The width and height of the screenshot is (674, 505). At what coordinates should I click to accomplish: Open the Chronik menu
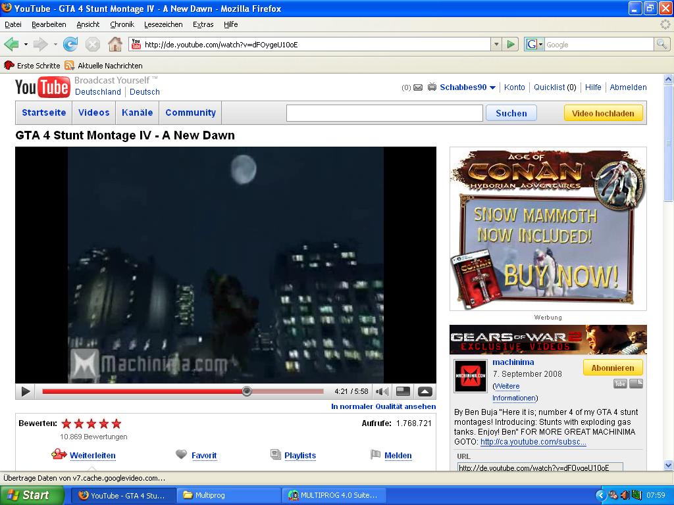[122, 24]
